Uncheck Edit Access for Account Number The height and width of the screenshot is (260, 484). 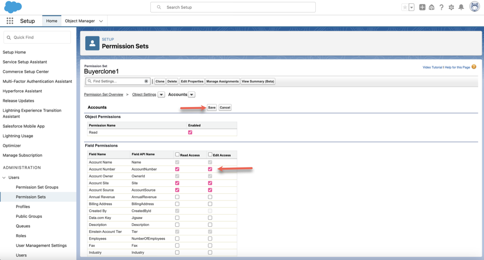(210, 169)
